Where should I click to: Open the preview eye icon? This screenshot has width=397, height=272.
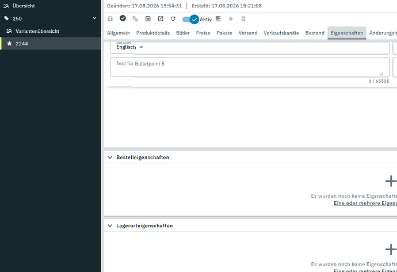point(148,19)
